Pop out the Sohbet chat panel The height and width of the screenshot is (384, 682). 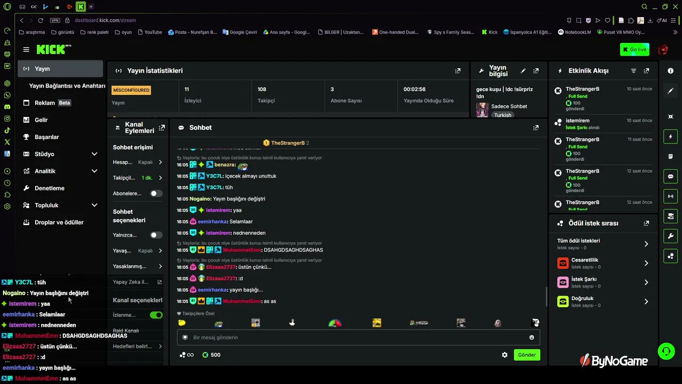[536, 127]
